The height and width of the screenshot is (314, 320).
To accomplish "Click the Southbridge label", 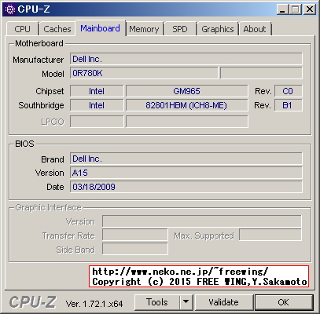I will (41, 105).
